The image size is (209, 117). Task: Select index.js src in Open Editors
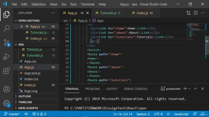[x=36, y=38]
